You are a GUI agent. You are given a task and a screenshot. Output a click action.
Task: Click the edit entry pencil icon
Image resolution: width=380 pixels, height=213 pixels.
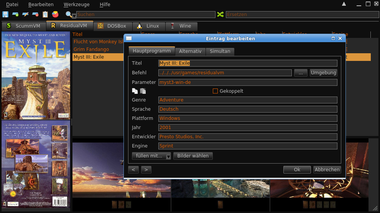pos(25,14)
